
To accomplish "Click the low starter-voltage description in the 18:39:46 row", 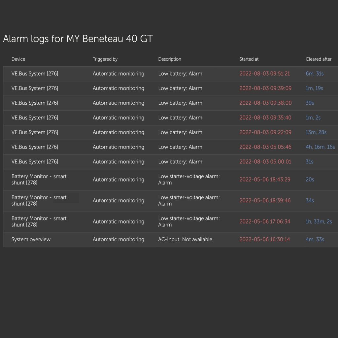I will click(189, 200).
